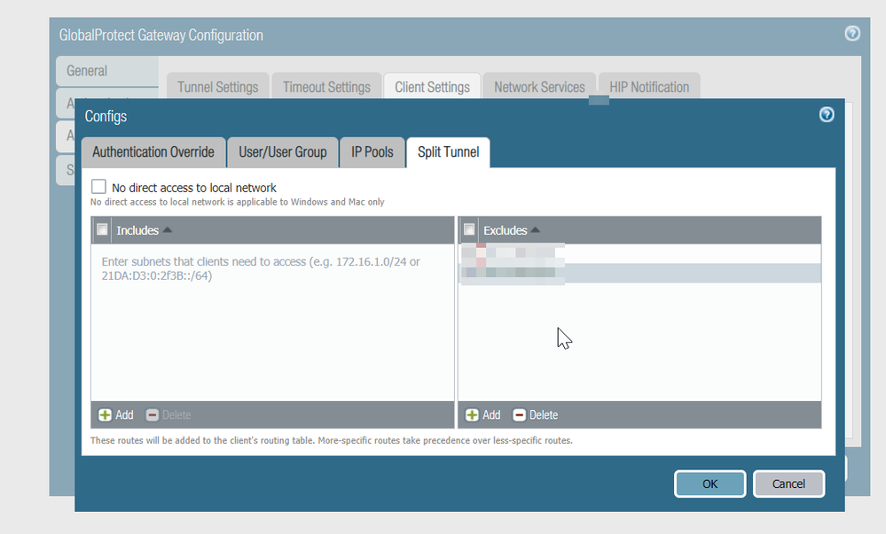The height and width of the screenshot is (534, 886).
Task: Switch to the Authentication Override tab
Action: [x=153, y=152]
